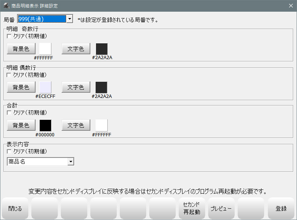
Task: Close the 商品明細表示 詳細設定 window
Action: 291,6
